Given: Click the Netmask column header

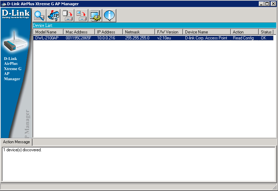Looking at the screenshot, I should 139,32.
